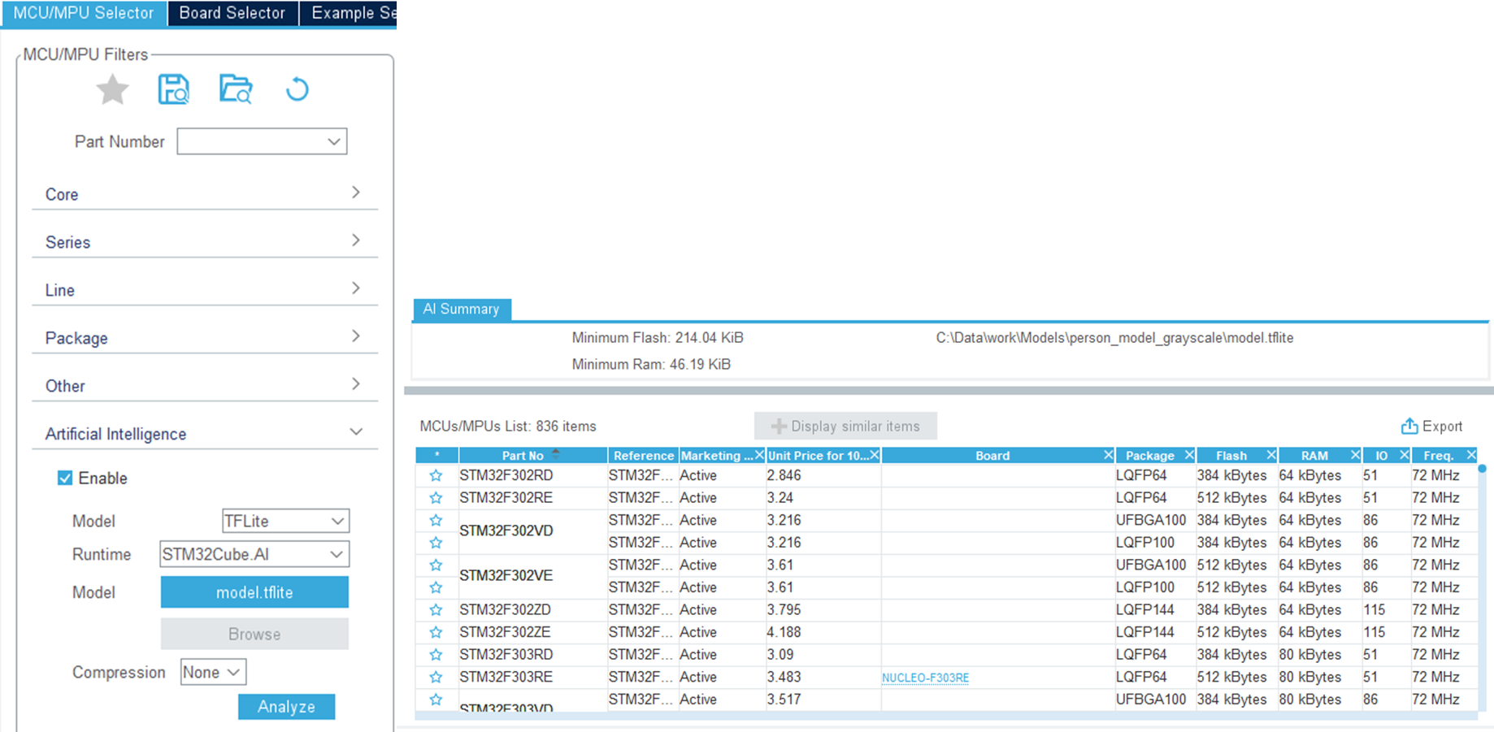
Task: Switch to the MCU/MPU Selector tab
Action: tap(84, 13)
